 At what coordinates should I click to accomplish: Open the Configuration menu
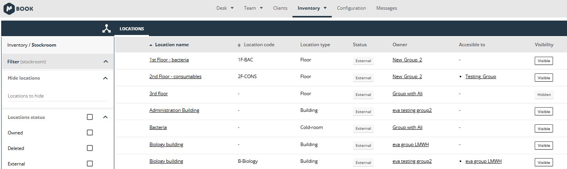tap(352, 8)
